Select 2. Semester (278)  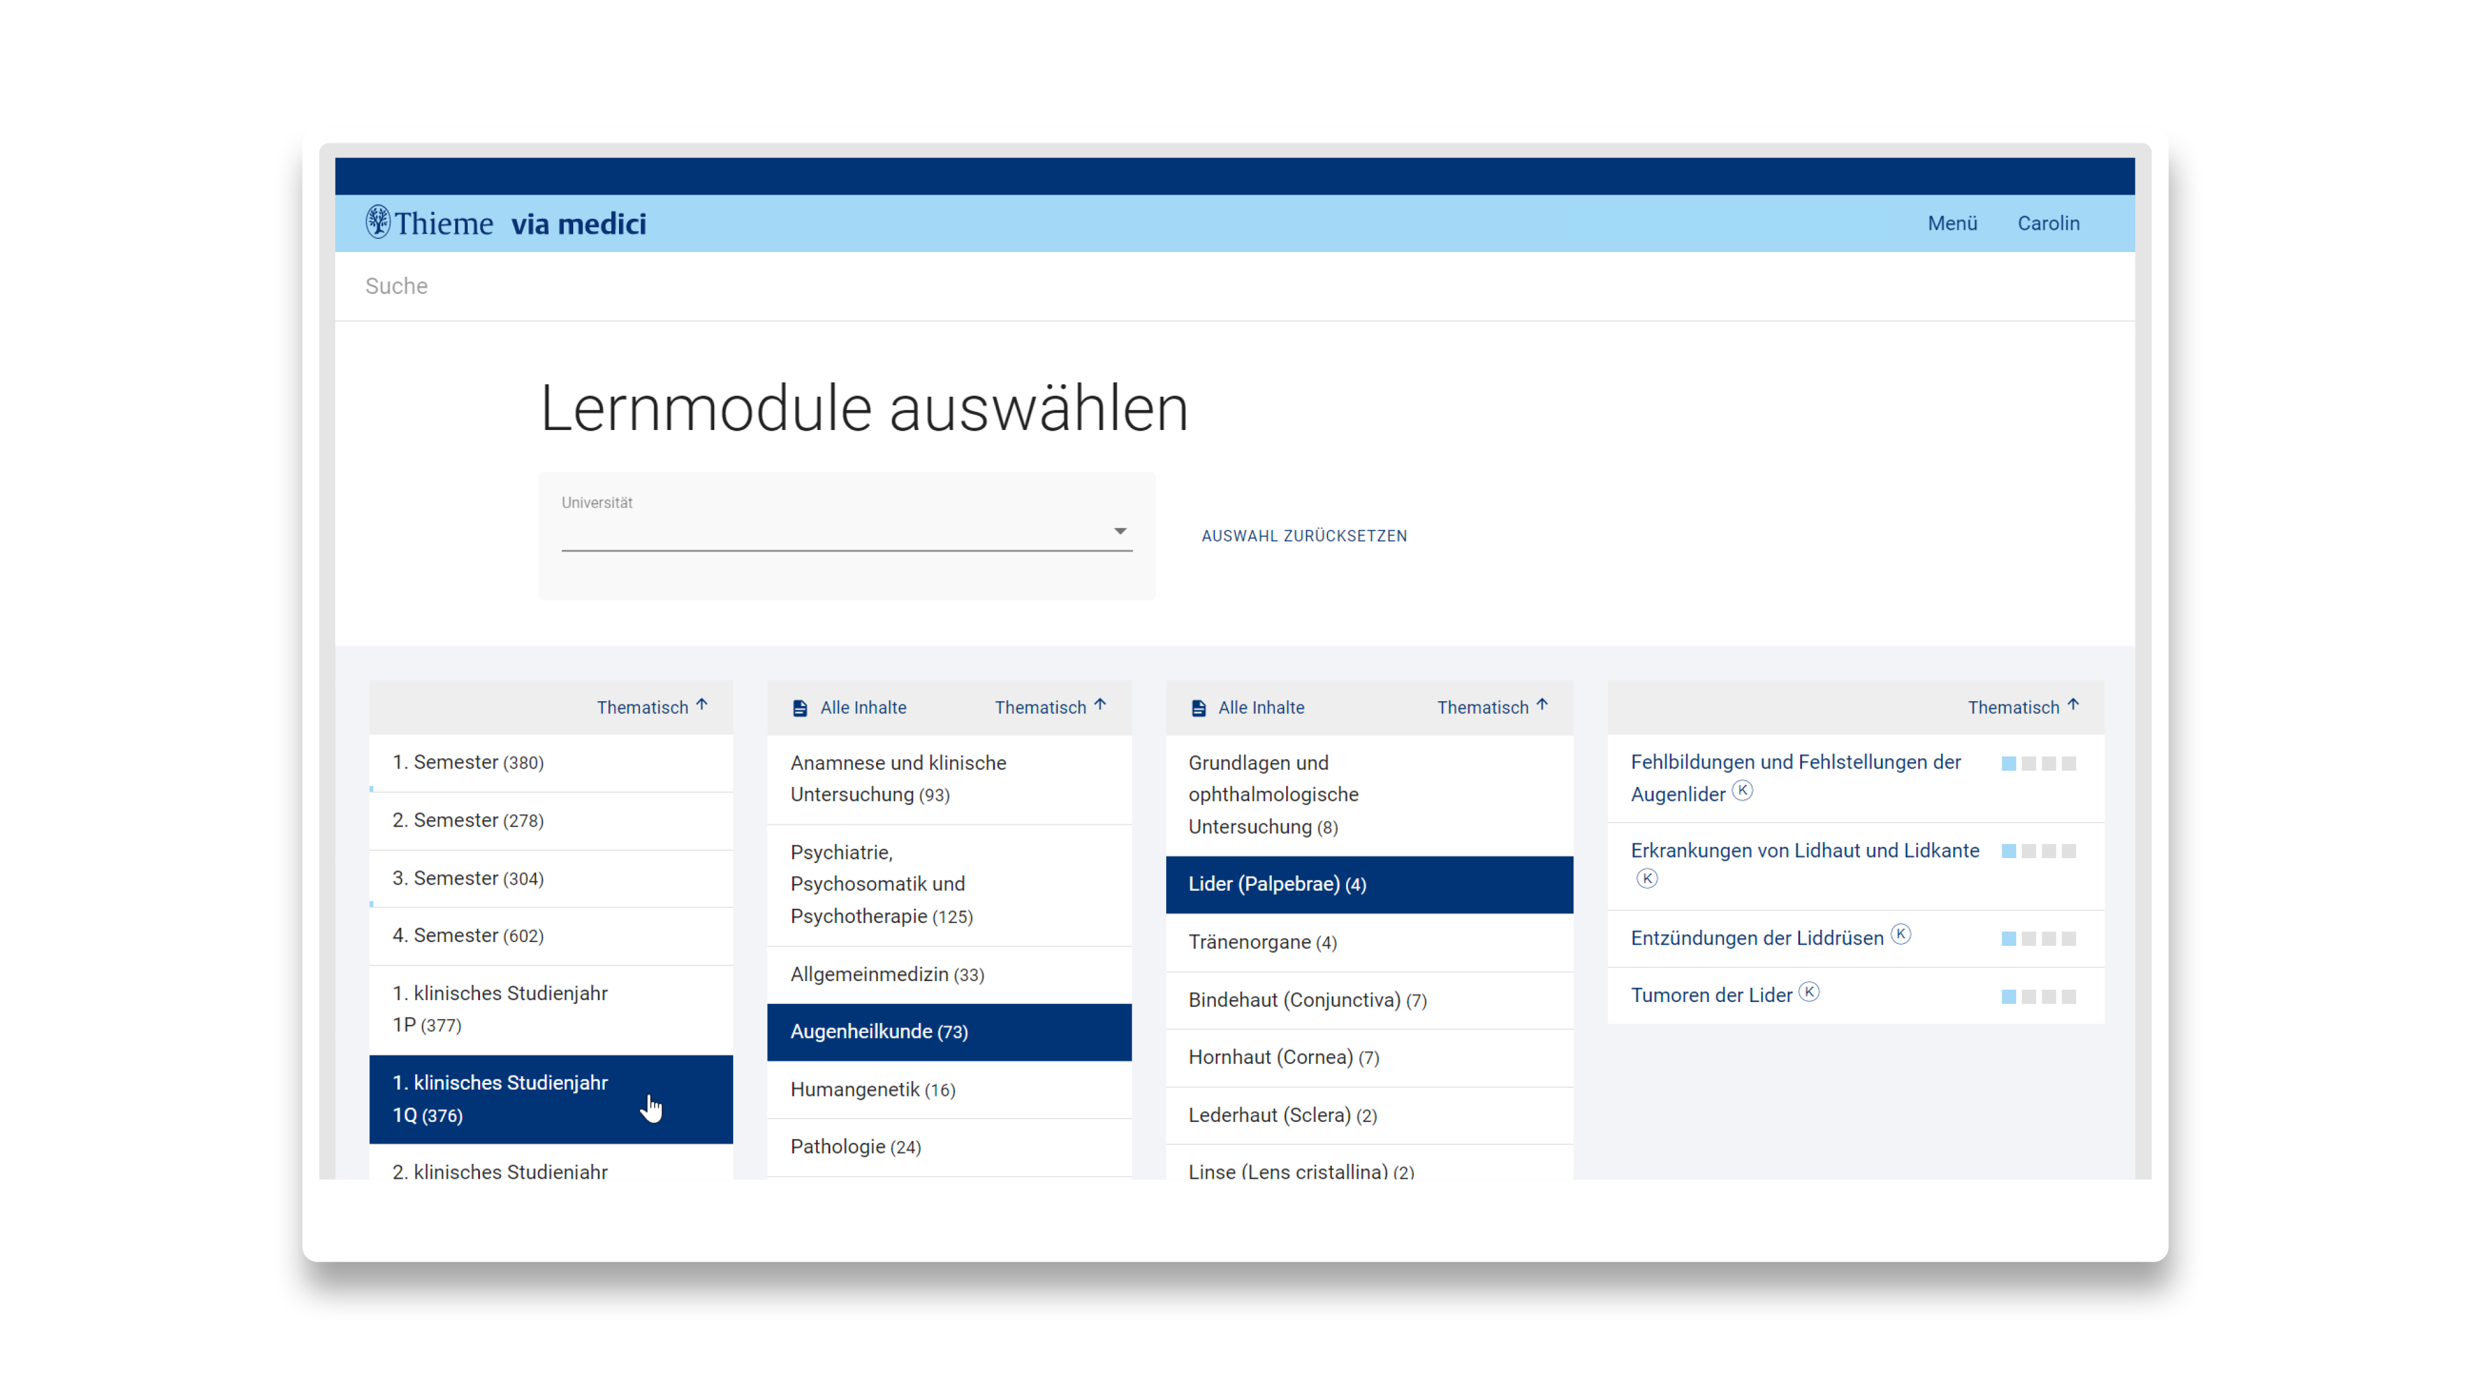pyautogui.click(x=550, y=821)
